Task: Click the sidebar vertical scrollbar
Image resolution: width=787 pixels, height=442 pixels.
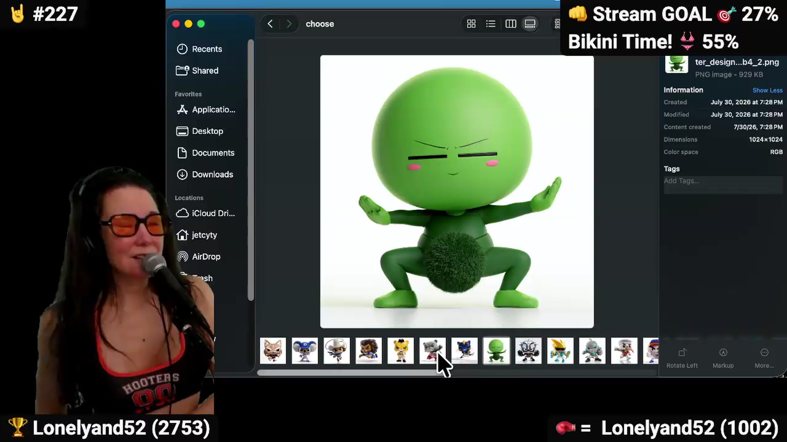Action: (251, 170)
